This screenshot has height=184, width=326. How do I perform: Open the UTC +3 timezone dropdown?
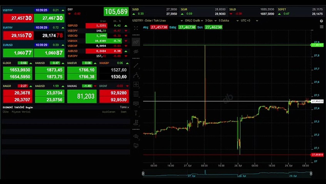(x=249, y=20)
